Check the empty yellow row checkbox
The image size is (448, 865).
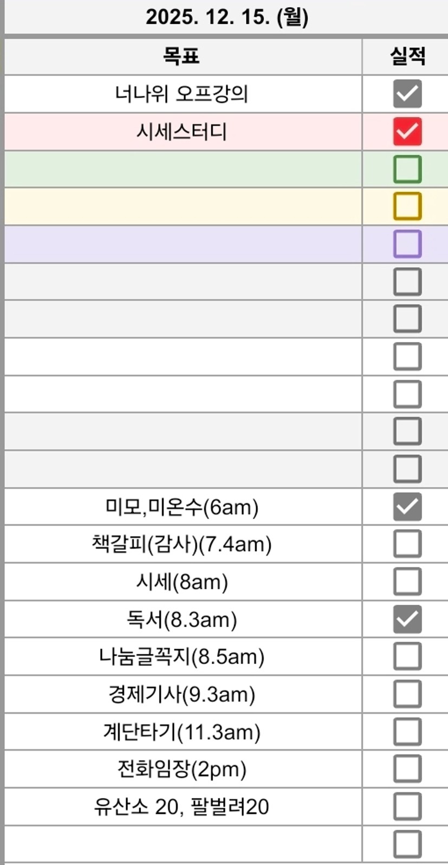coord(407,206)
